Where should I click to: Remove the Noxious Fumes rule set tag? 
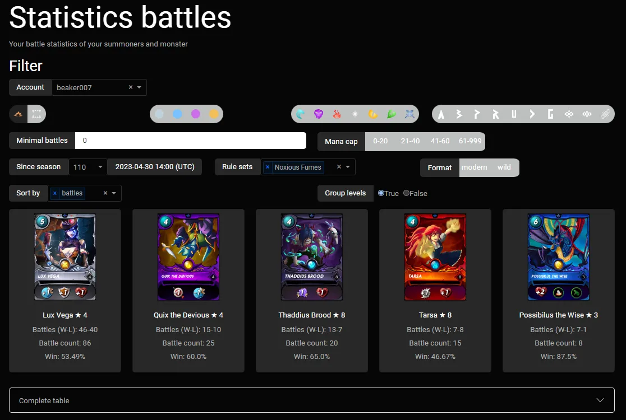(x=268, y=167)
